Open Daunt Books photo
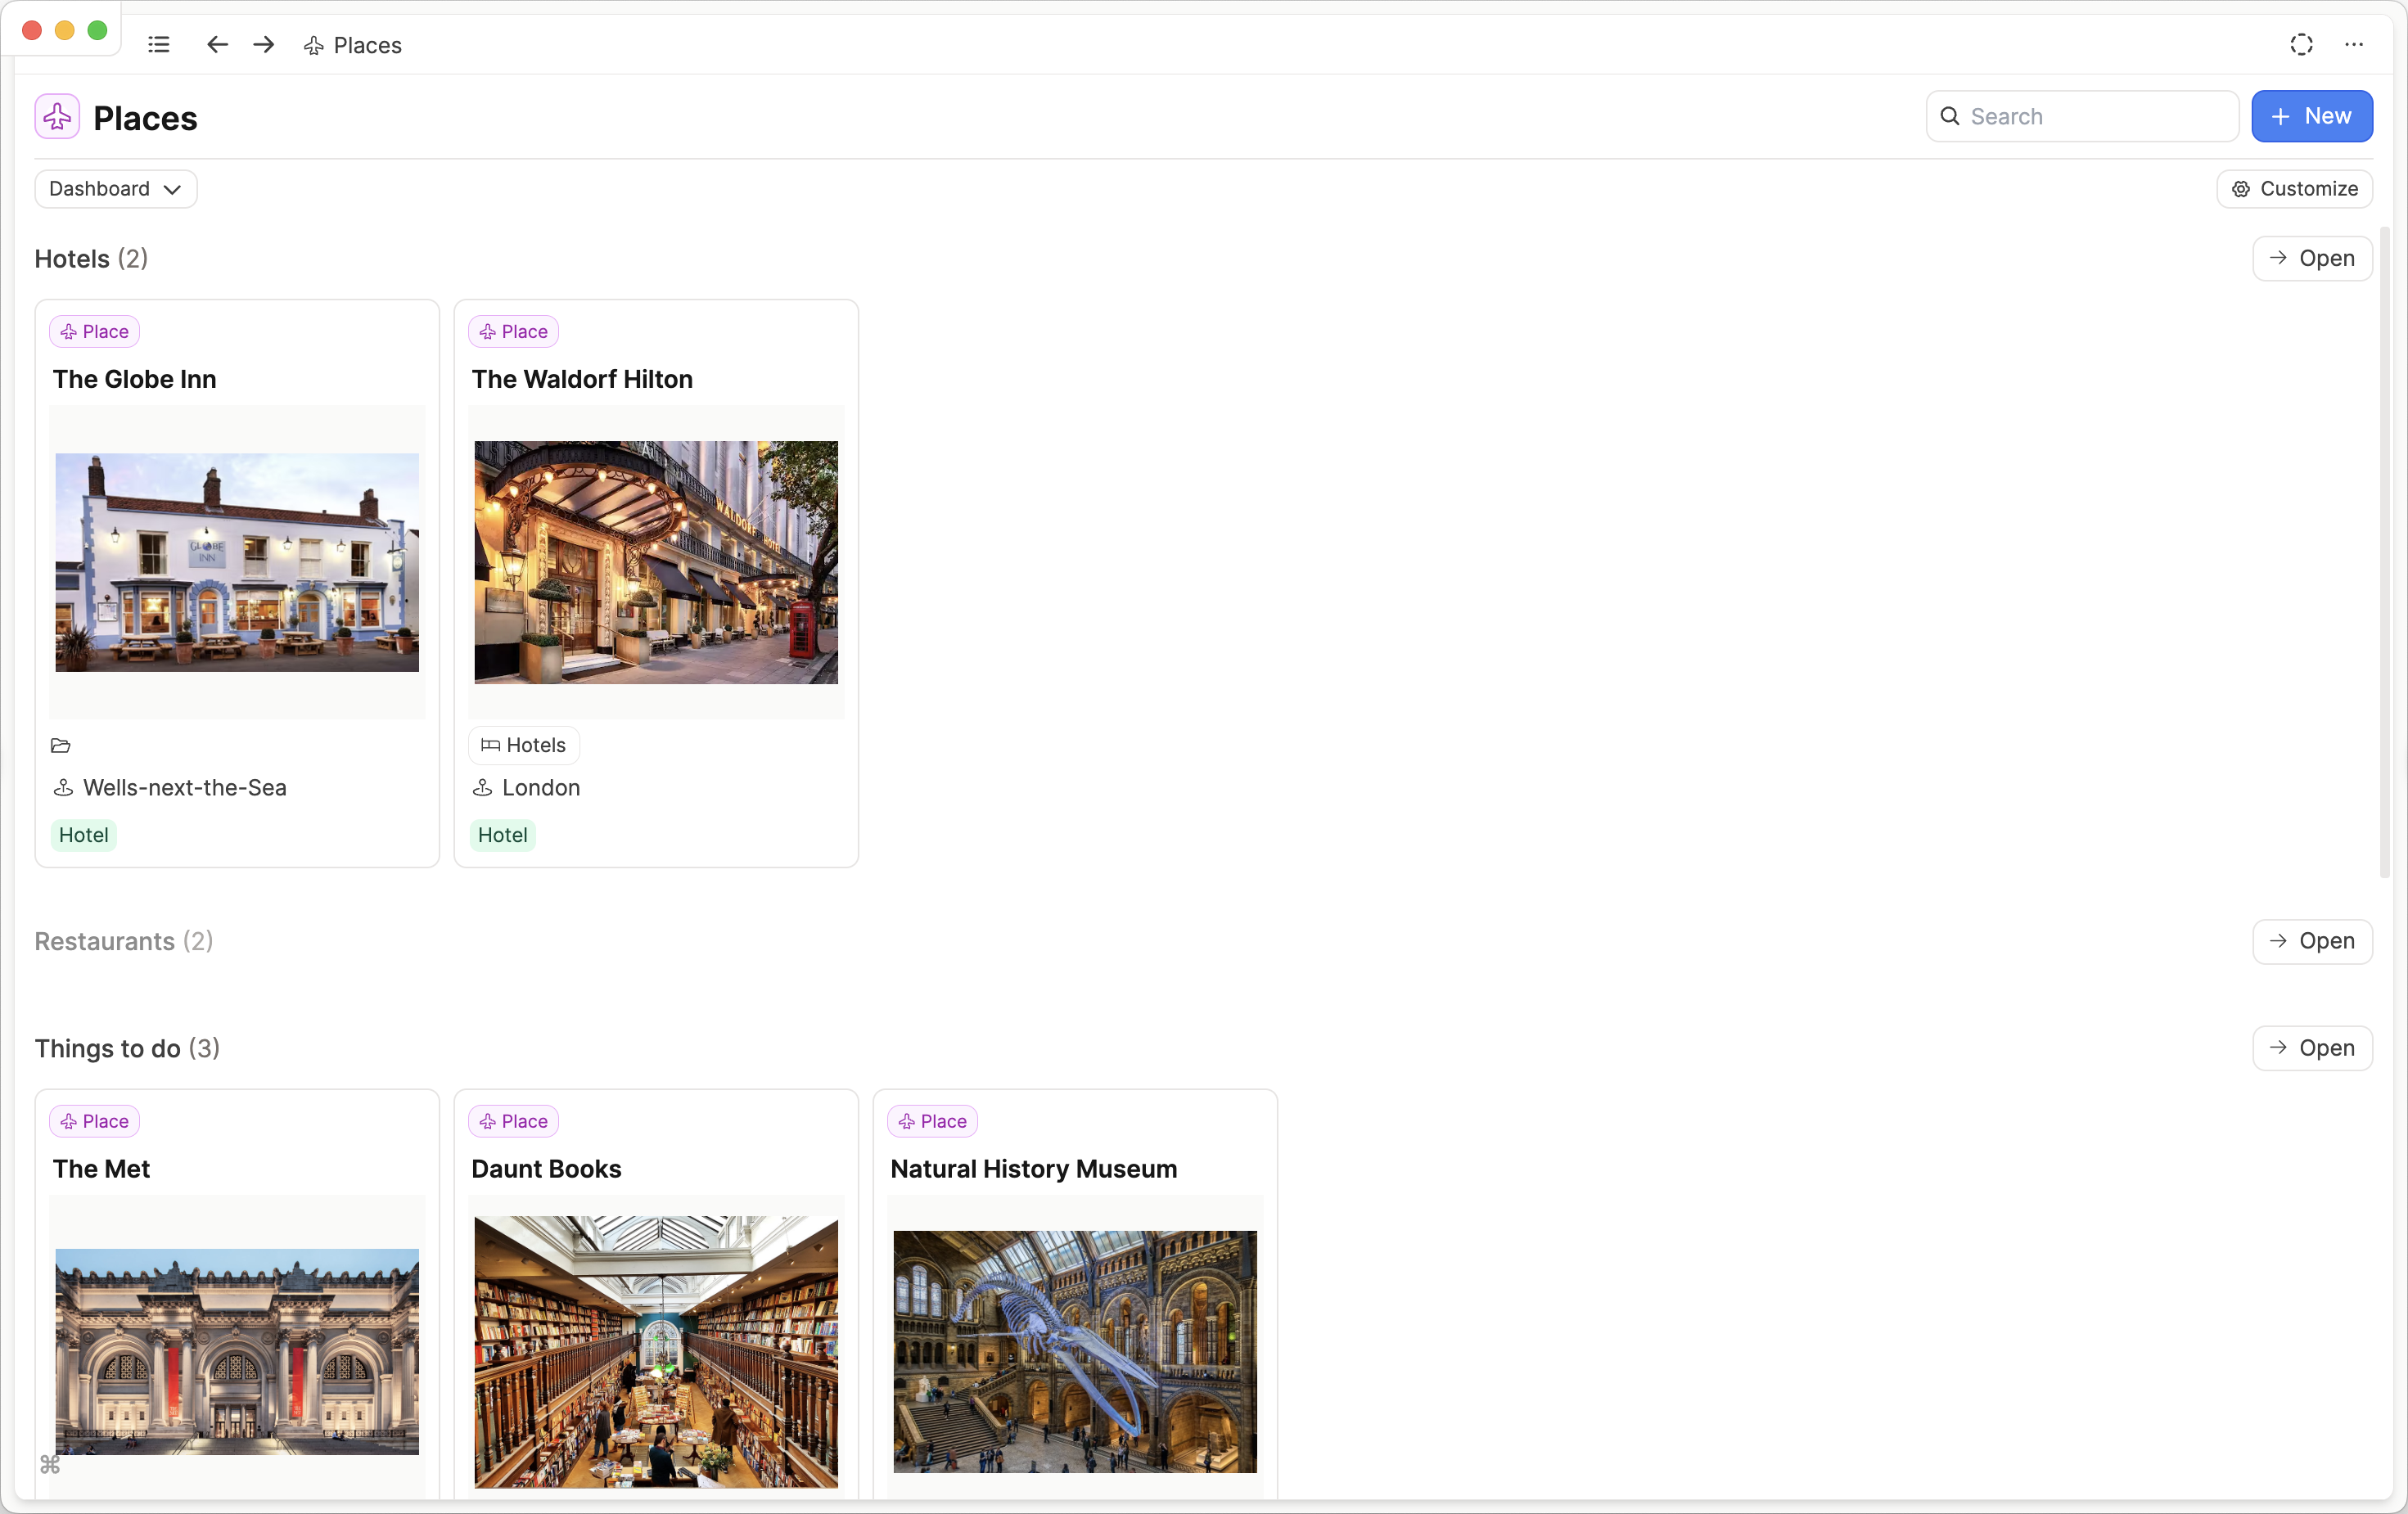 pos(656,1352)
